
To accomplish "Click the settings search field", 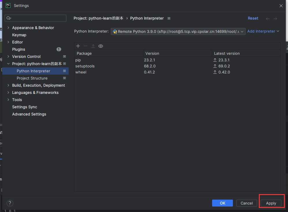I will [x=38, y=18].
